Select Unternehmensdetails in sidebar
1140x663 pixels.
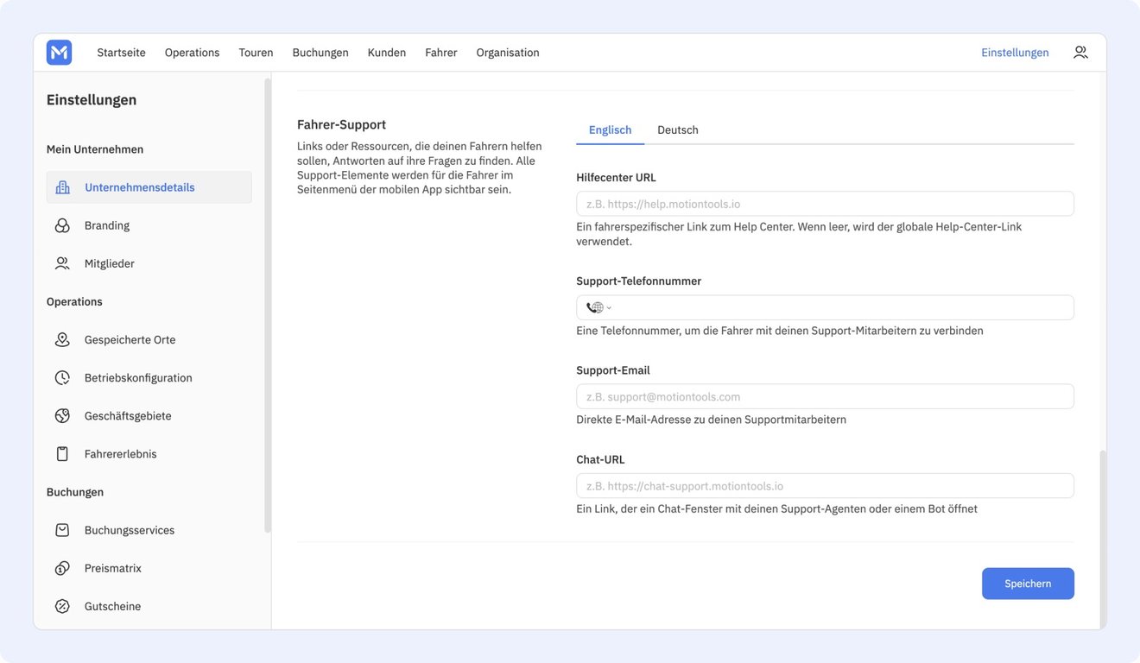click(x=149, y=187)
